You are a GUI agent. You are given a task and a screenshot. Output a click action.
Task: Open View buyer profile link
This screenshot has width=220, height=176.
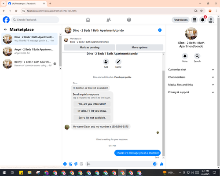[123, 77]
